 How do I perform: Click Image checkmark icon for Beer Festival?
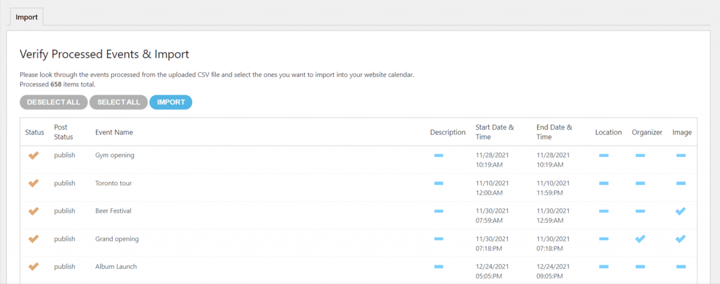pyautogui.click(x=681, y=211)
